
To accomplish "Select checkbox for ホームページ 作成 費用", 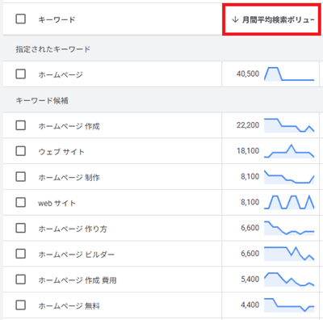I will [21, 280].
